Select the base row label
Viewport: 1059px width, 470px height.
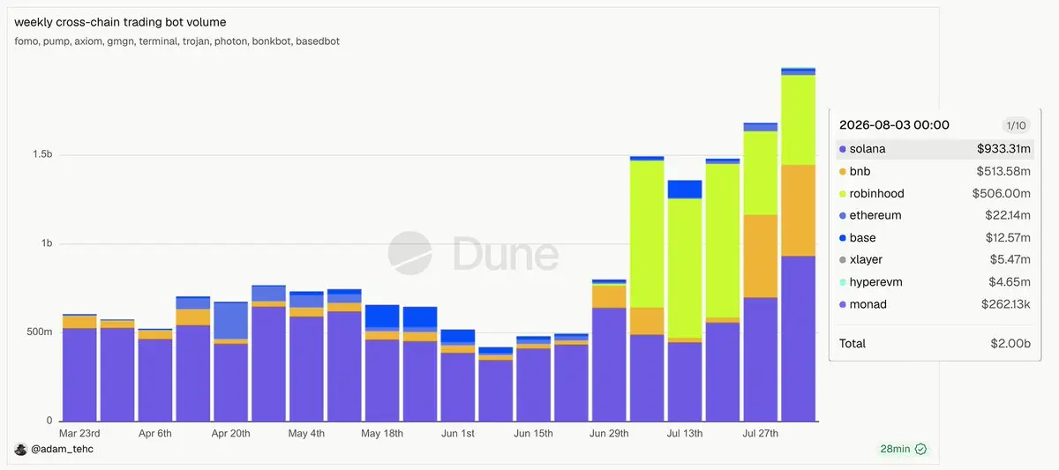point(863,238)
